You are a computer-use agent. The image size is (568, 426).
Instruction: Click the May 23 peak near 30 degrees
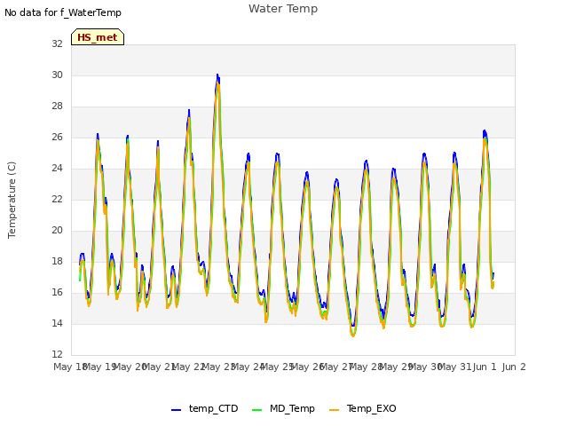[217, 76]
